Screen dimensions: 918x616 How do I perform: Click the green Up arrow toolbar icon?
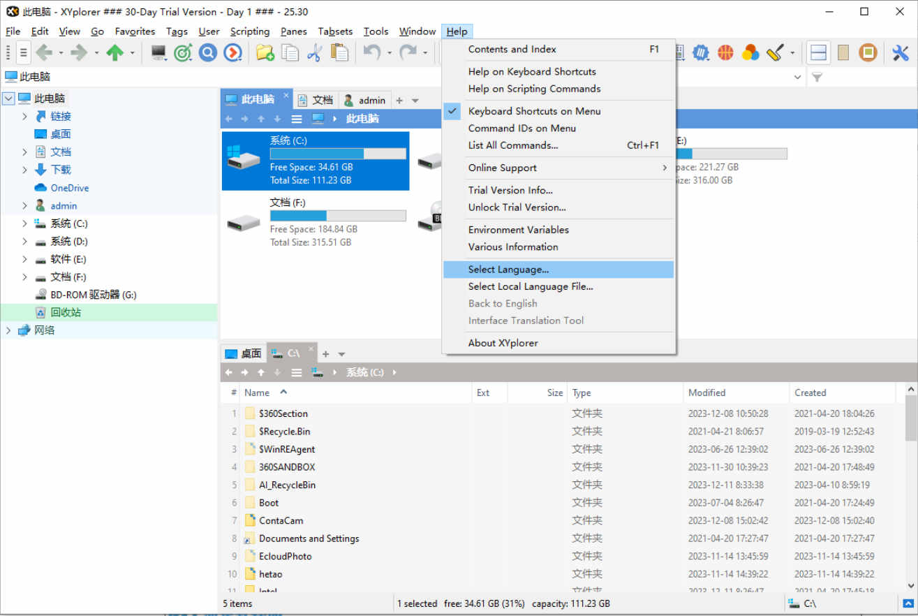(x=115, y=52)
